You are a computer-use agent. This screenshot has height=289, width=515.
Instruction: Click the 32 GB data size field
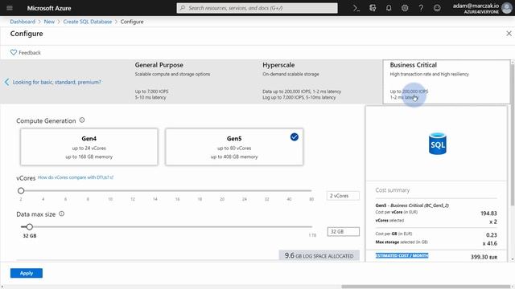click(344, 231)
